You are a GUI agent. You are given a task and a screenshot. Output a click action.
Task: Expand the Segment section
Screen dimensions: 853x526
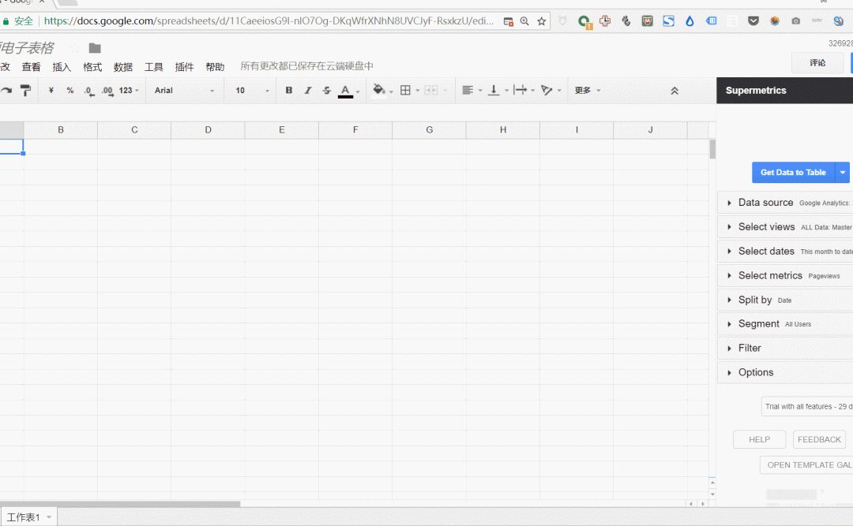click(785, 324)
